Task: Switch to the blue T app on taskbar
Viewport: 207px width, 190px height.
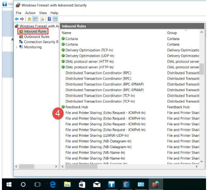Action: click(x=112, y=184)
